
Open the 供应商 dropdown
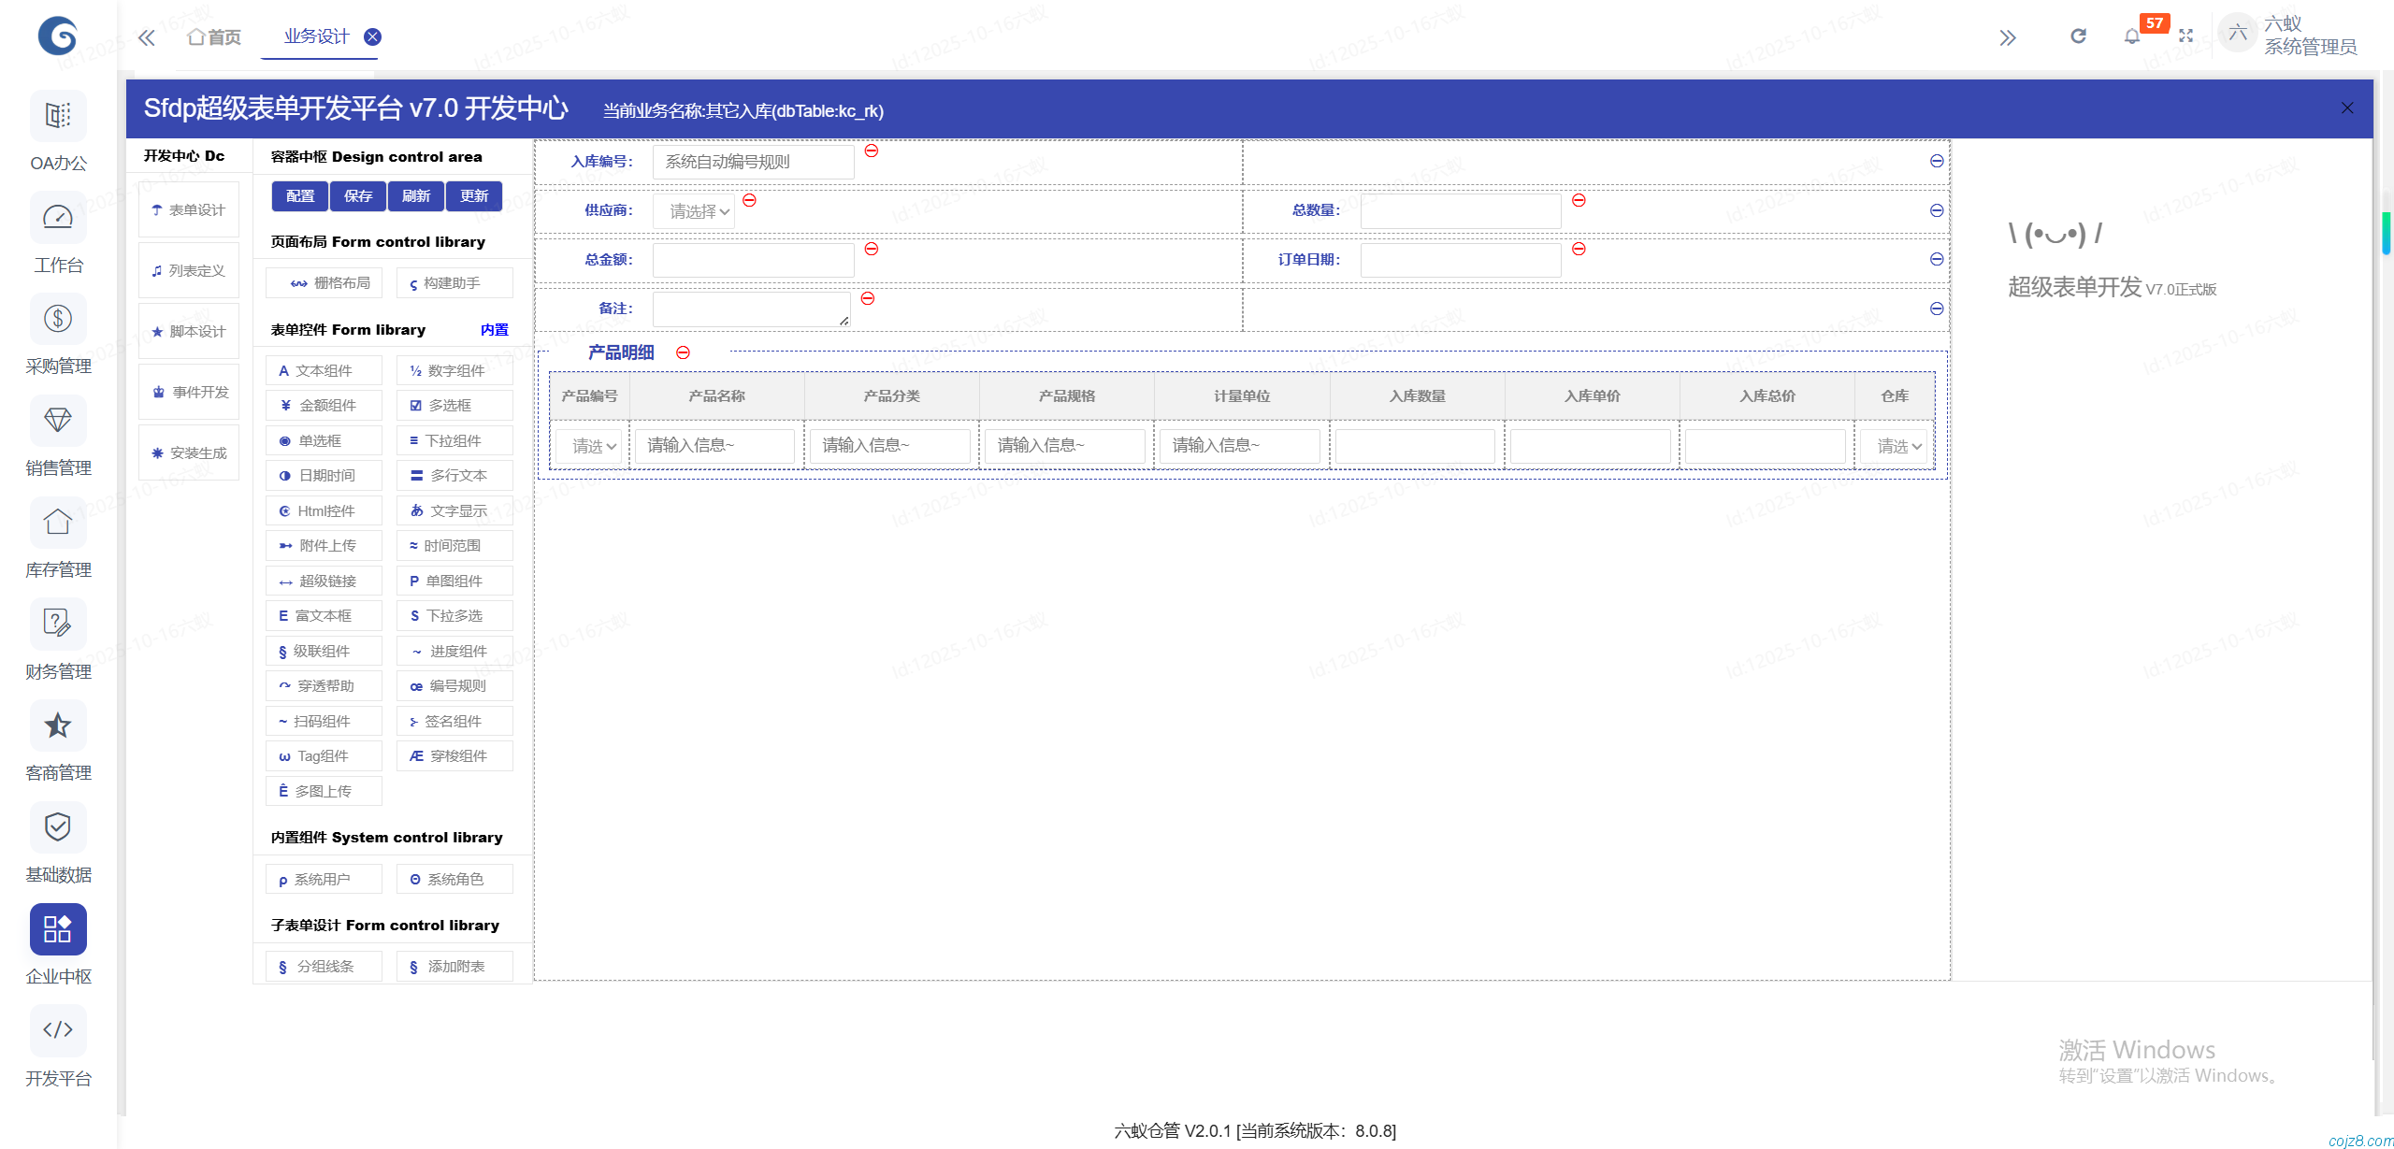point(694,211)
